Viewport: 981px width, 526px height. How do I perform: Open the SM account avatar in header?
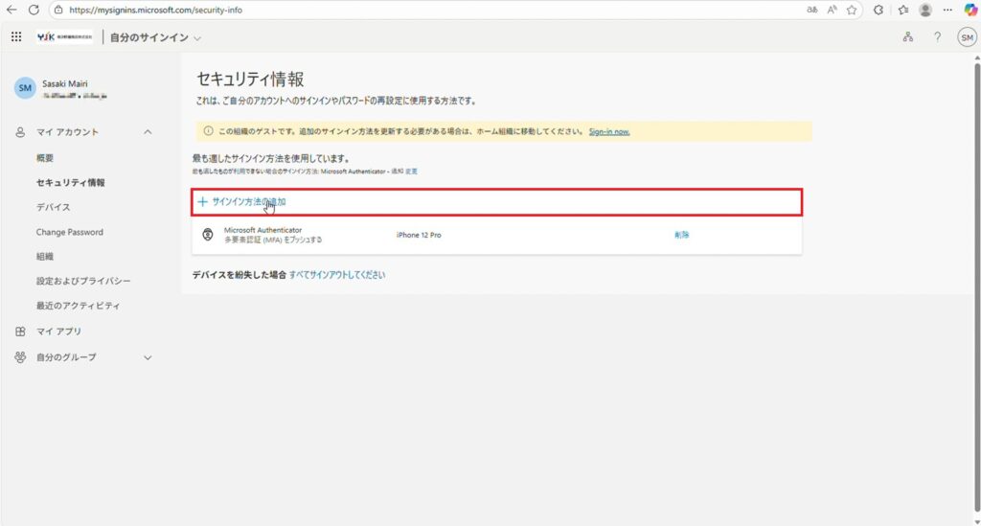coord(967,37)
